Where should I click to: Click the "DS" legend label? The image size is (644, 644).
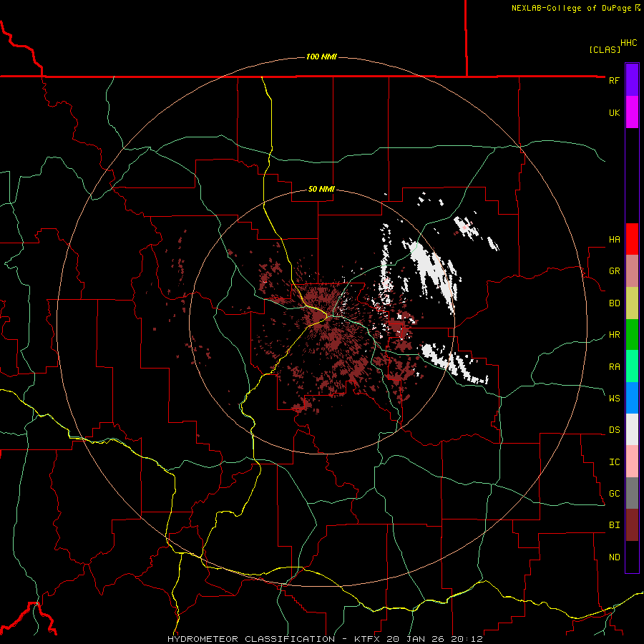coord(614,430)
